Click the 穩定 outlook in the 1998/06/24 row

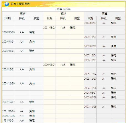pos(32,121)
